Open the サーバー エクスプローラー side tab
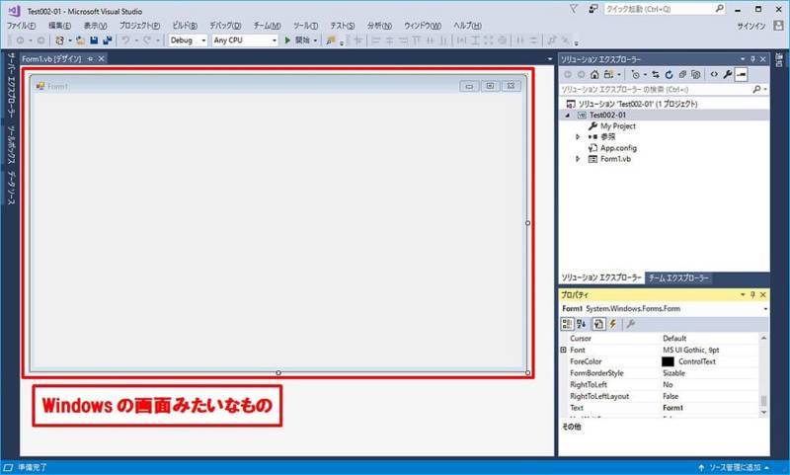 coord(11,85)
